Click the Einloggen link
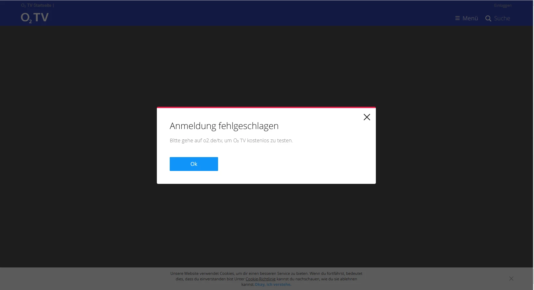The width and height of the screenshot is (534, 290). (503, 5)
